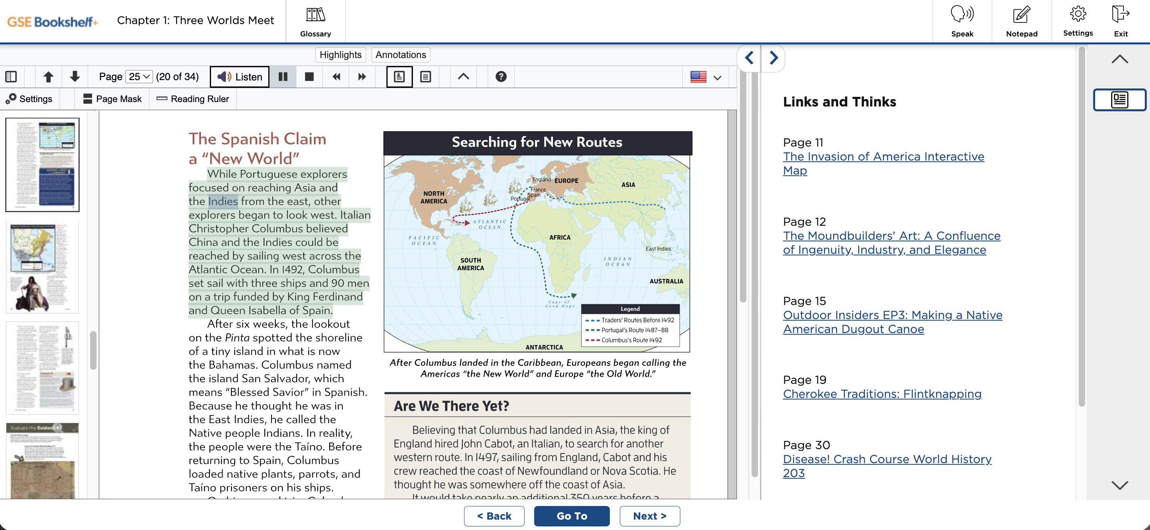Click the Back navigation button

tap(494, 516)
